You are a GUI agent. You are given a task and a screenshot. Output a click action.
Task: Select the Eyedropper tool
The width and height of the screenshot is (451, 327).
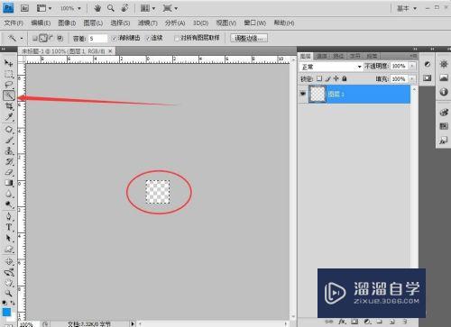point(8,117)
